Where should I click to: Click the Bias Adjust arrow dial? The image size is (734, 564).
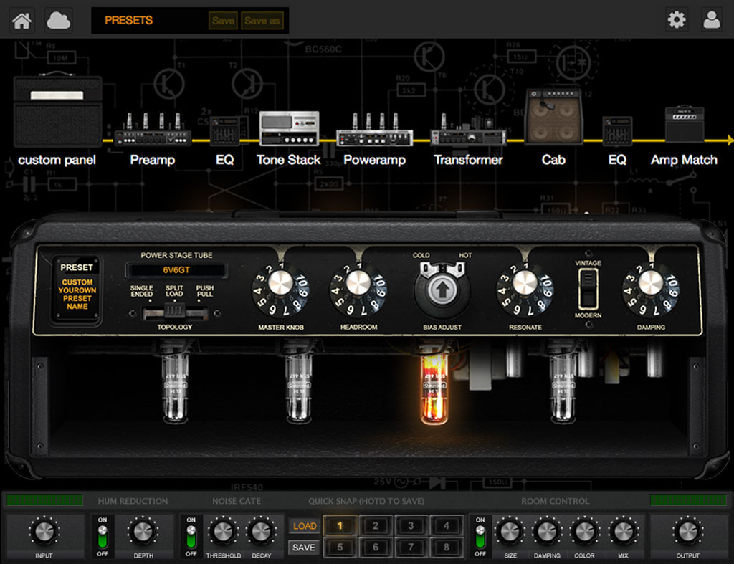[x=442, y=290]
